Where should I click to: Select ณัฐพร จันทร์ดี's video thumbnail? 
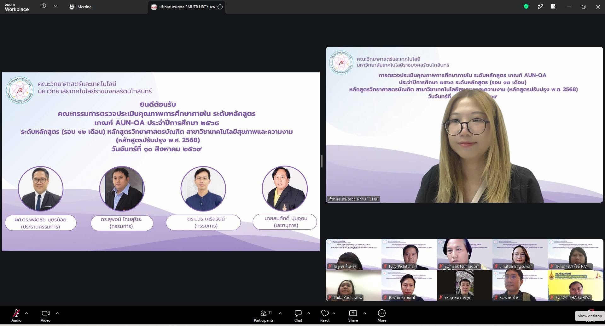353,254
